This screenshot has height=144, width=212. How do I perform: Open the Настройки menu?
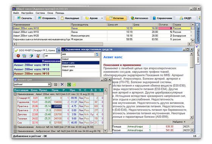point(27,13)
